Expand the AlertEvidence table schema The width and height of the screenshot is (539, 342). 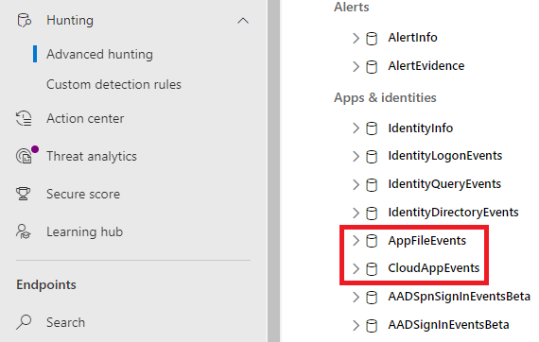[x=356, y=66]
